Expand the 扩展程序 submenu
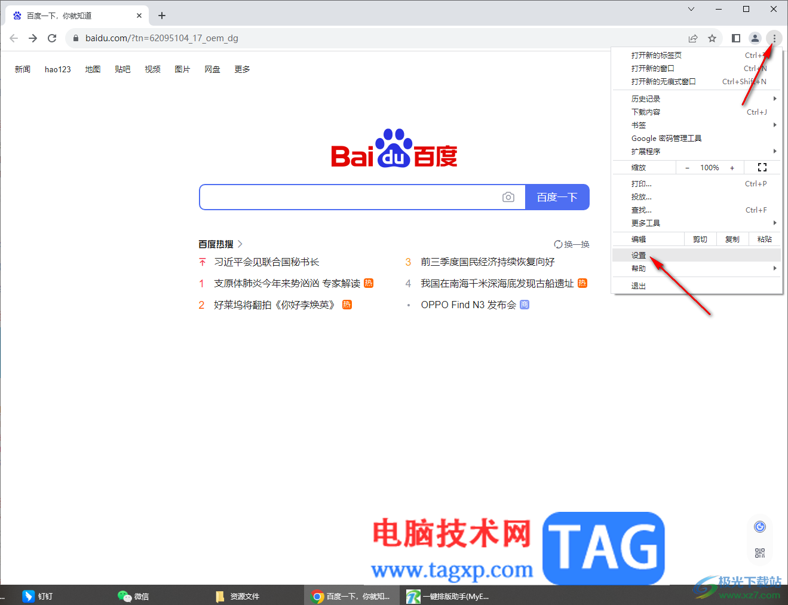 click(697, 152)
